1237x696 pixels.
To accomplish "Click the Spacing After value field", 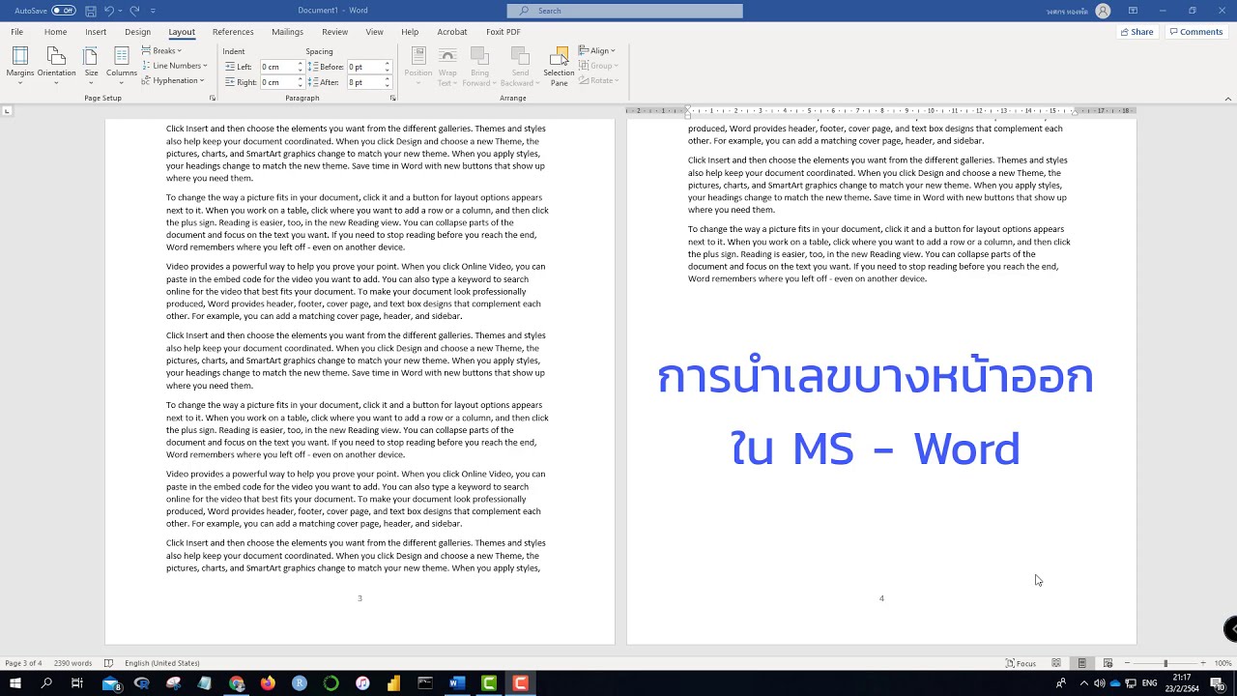I will click(x=364, y=82).
